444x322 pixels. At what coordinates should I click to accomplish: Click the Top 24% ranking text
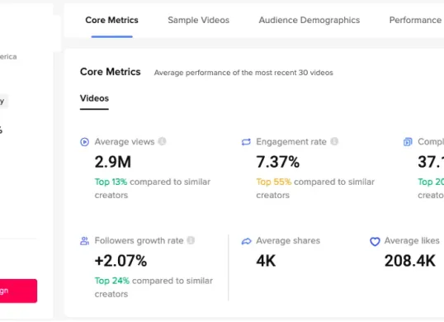point(112,281)
